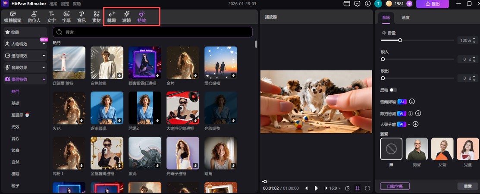Download the 逐漸顯現 effect
The image size is (480, 194).
point(119,121)
